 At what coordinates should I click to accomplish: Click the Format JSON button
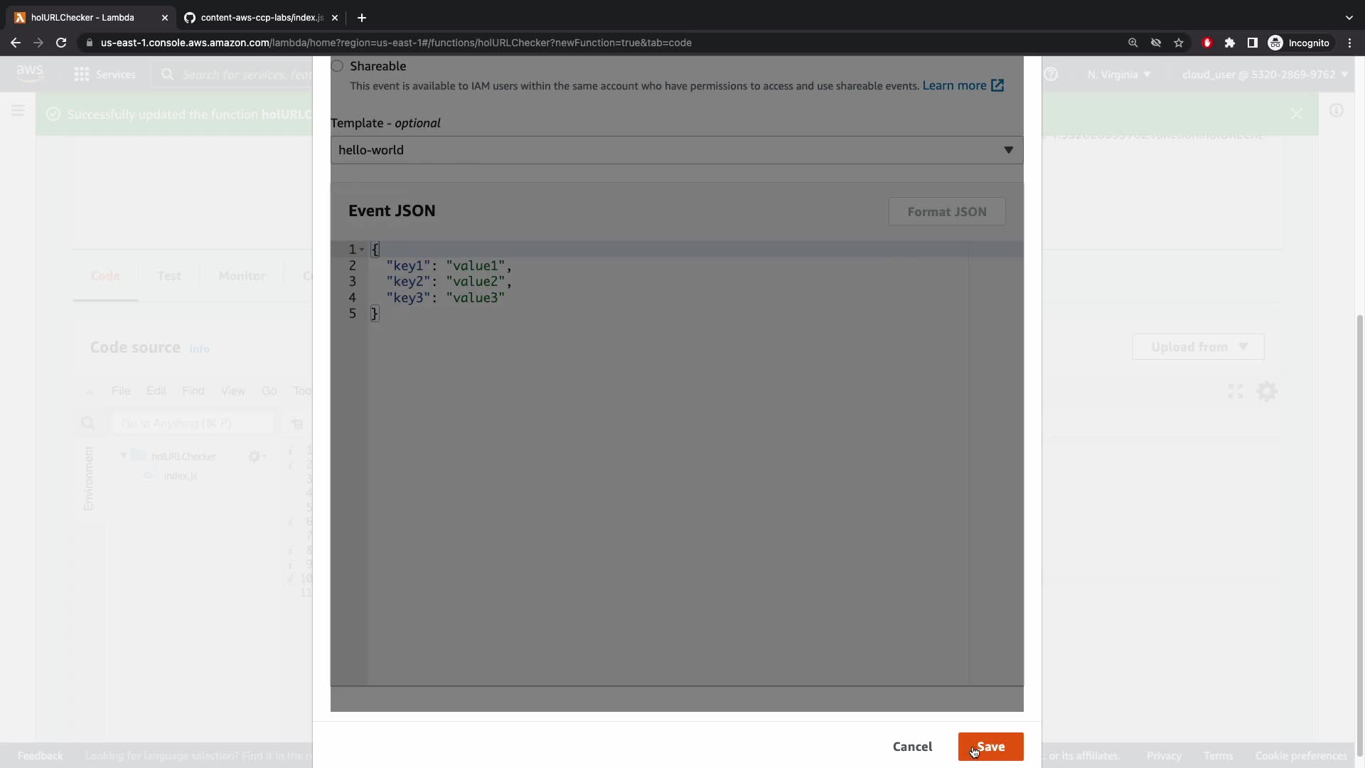(946, 212)
